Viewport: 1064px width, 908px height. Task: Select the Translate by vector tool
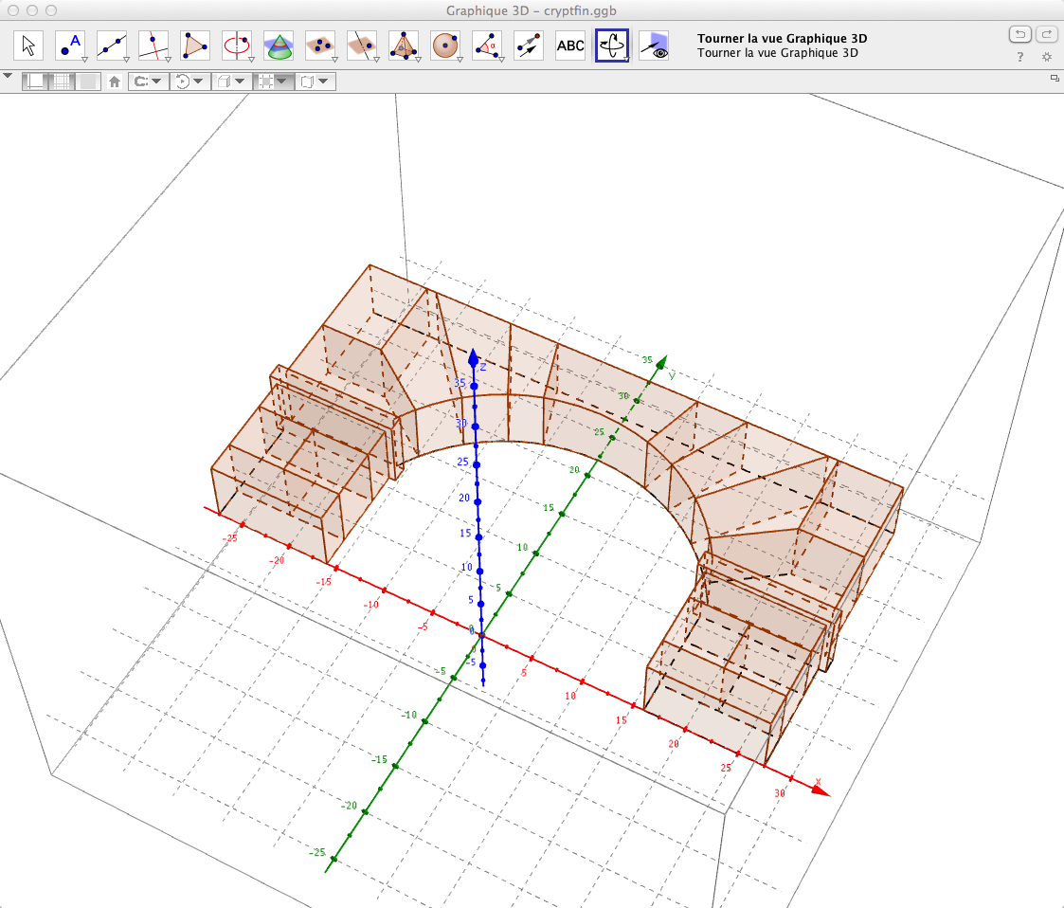click(529, 45)
